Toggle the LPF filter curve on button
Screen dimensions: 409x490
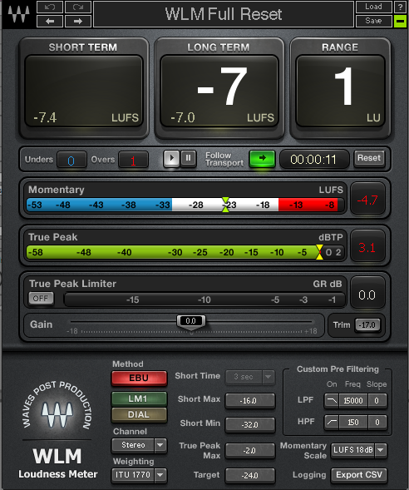click(332, 401)
